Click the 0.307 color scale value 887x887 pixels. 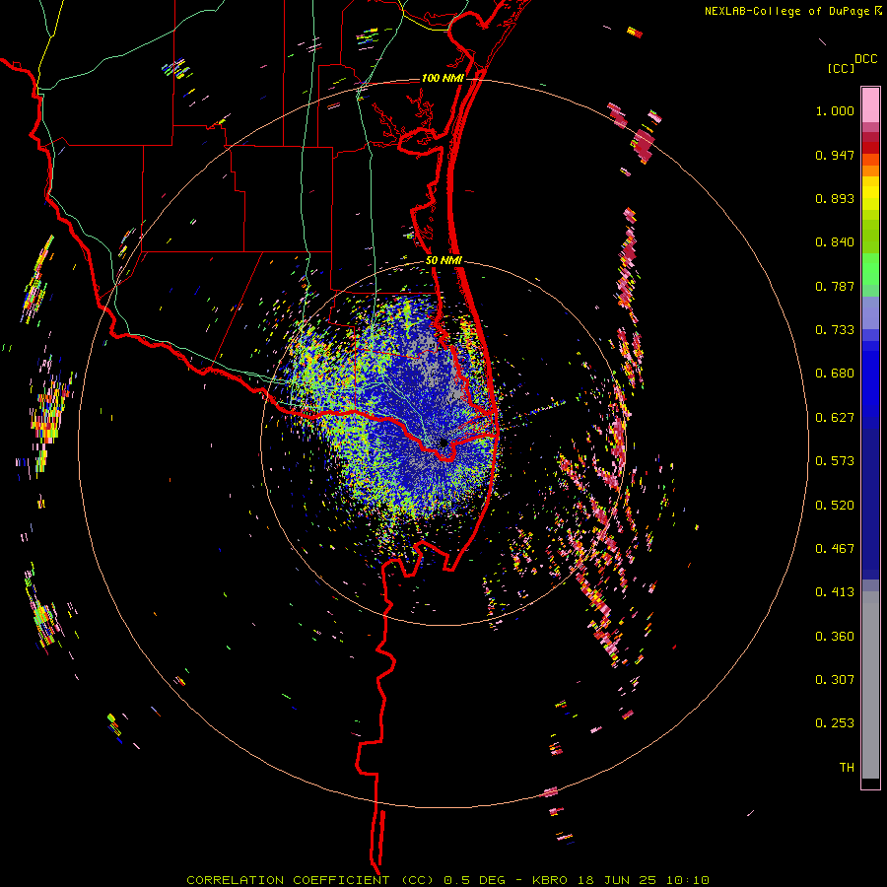(x=835, y=680)
